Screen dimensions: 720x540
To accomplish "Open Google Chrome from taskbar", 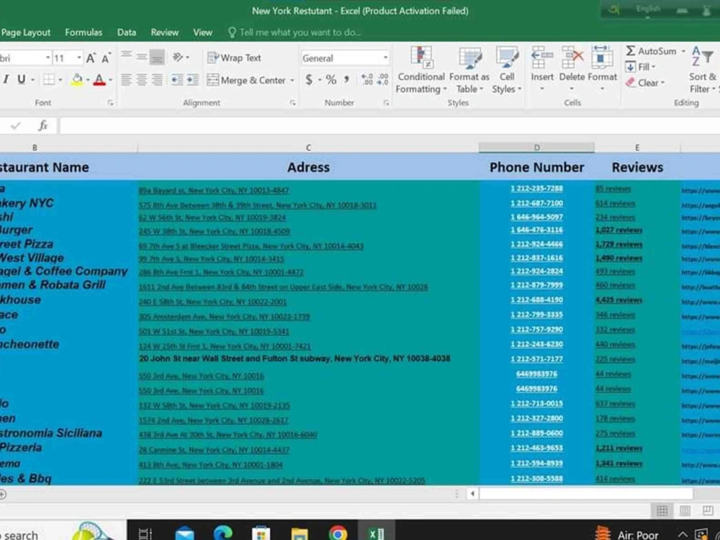I will click(338, 533).
